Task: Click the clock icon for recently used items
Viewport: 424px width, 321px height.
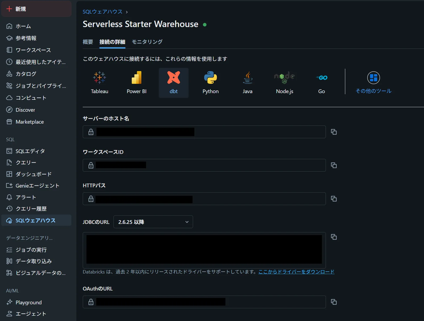Action: [9, 62]
